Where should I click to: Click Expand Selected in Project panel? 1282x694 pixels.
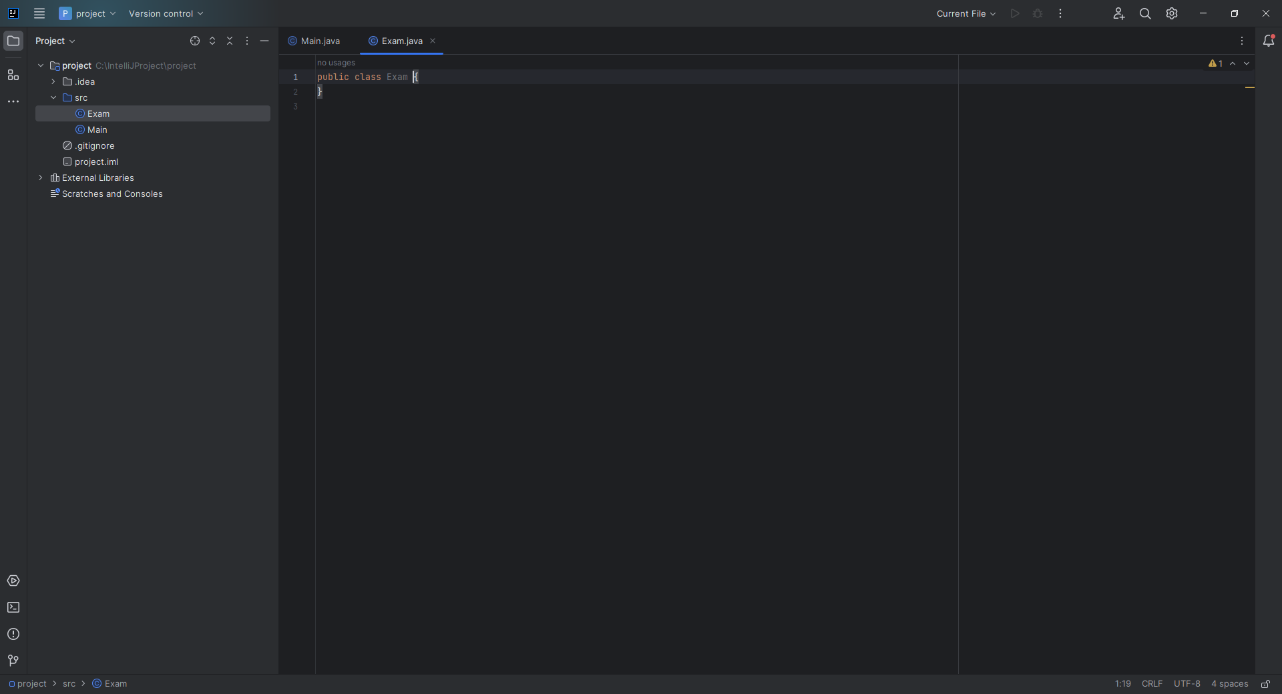[x=212, y=41]
